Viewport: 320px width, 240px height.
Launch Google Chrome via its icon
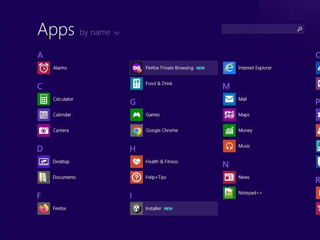[x=137, y=130]
